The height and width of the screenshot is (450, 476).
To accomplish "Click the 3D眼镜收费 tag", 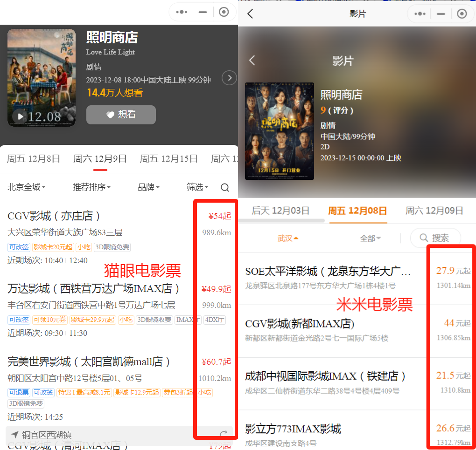I will click(x=154, y=320).
